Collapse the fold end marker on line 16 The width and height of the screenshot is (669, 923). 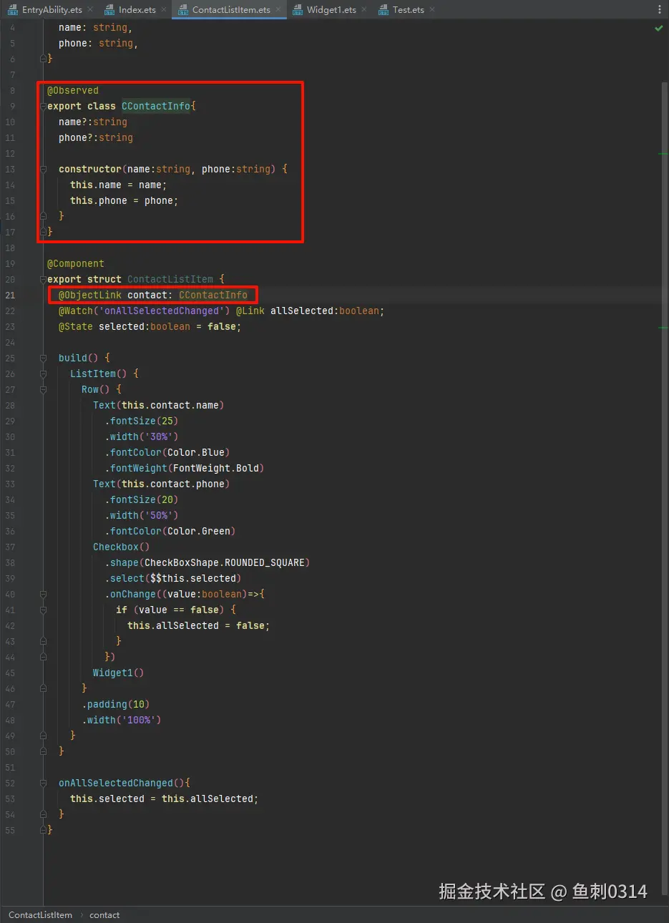[43, 216]
